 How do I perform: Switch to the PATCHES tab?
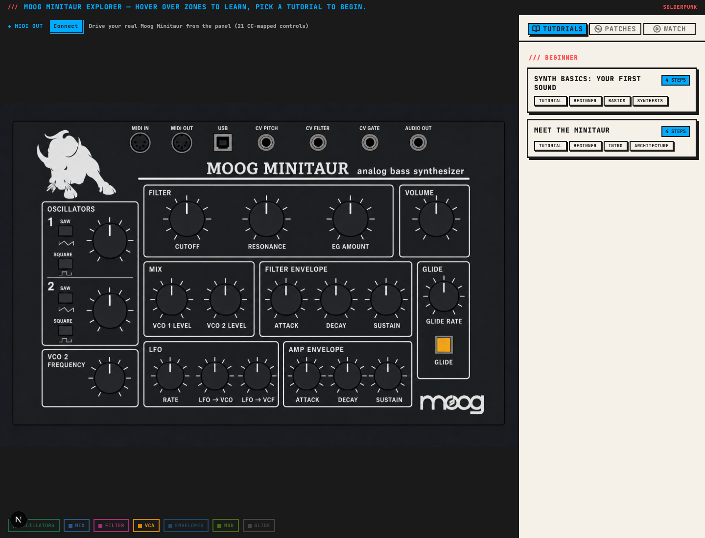[615, 29]
